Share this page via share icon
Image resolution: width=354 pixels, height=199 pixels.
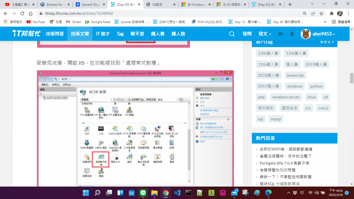[x=313, y=13]
